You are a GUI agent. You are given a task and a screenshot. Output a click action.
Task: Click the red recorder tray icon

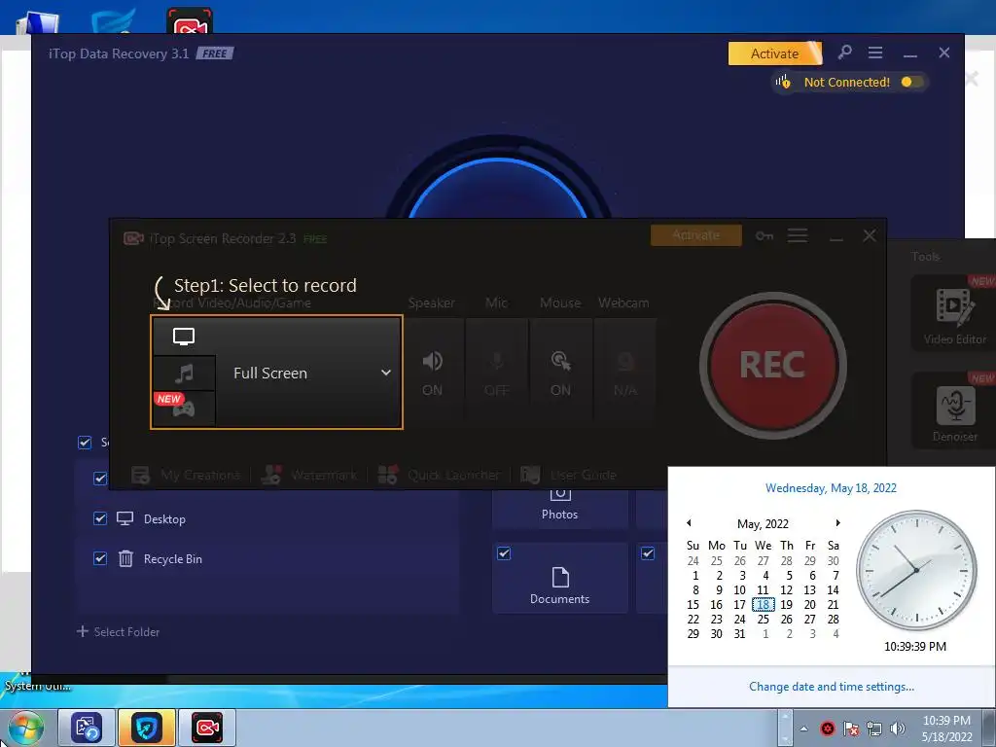pyautogui.click(x=828, y=729)
